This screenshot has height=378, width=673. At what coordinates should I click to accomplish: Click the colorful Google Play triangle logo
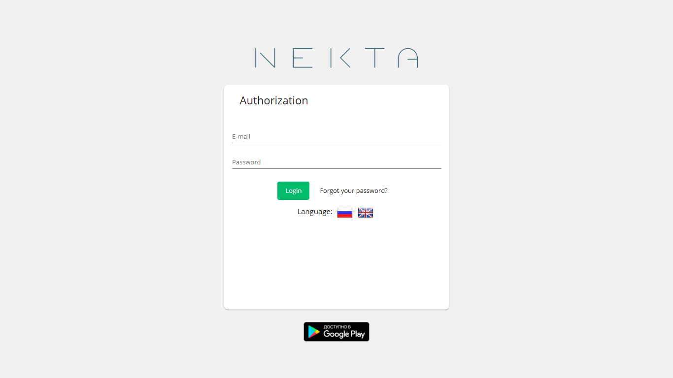point(313,332)
